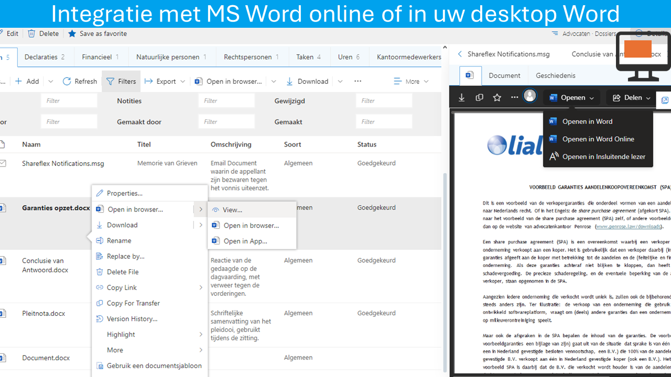671x377 pixels.
Task: Expand chevron after toolbar Open in browser
Action: click(273, 81)
